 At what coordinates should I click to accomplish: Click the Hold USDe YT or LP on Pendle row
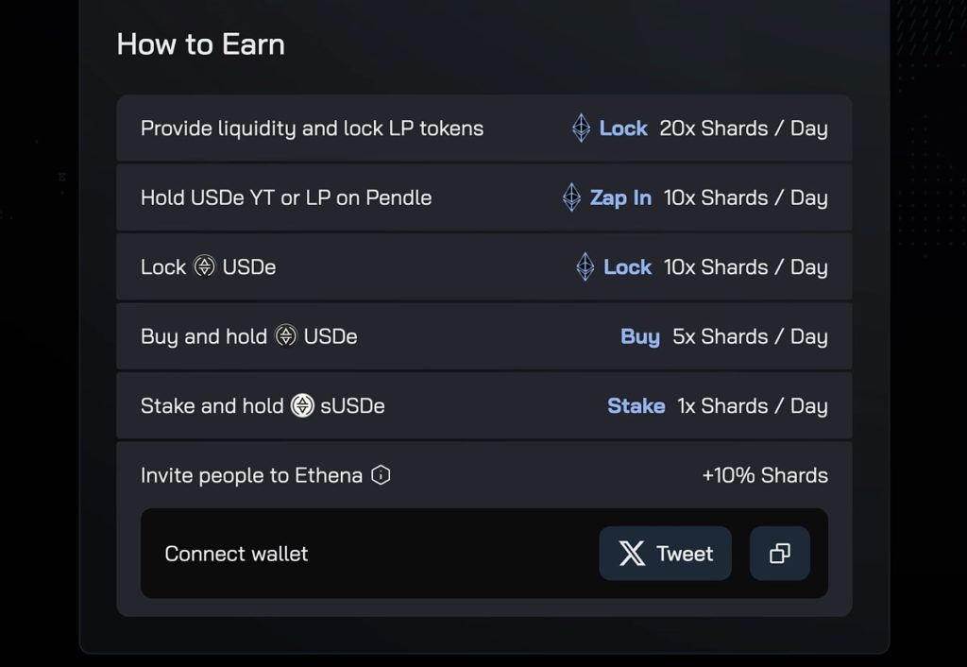click(286, 197)
